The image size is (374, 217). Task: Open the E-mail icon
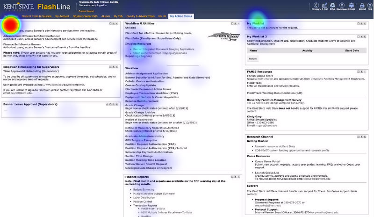click(324, 6)
